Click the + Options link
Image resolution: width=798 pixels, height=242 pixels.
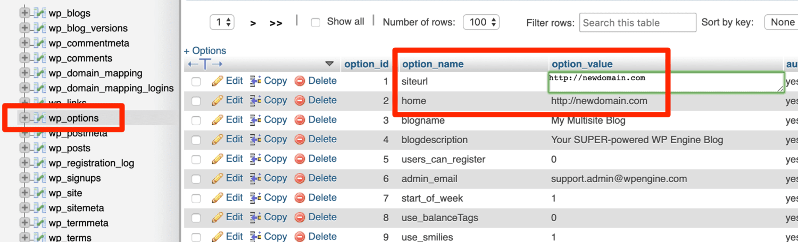click(205, 51)
